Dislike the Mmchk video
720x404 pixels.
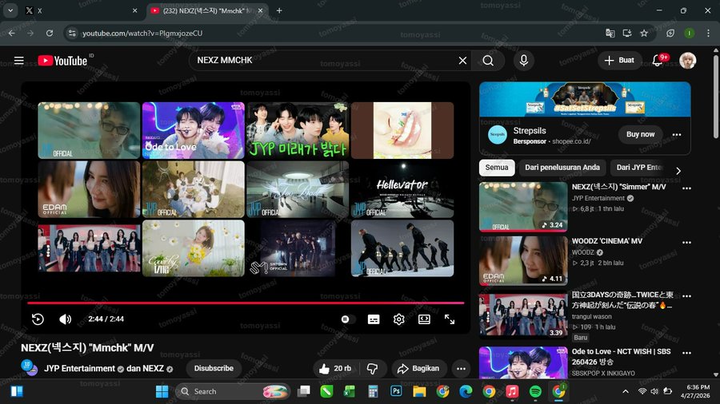pos(372,368)
